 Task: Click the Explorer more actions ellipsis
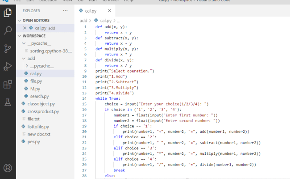point(65,11)
